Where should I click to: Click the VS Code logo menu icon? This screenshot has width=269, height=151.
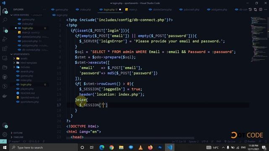pos(3,3)
